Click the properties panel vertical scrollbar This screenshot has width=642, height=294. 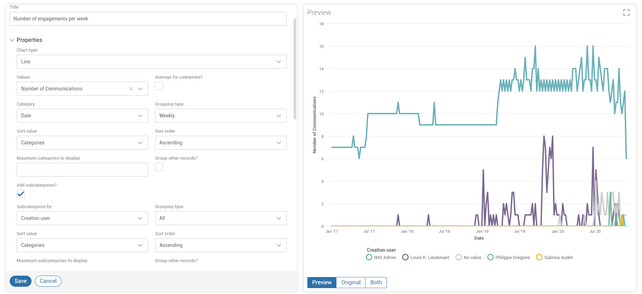pyautogui.click(x=295, y=69)
